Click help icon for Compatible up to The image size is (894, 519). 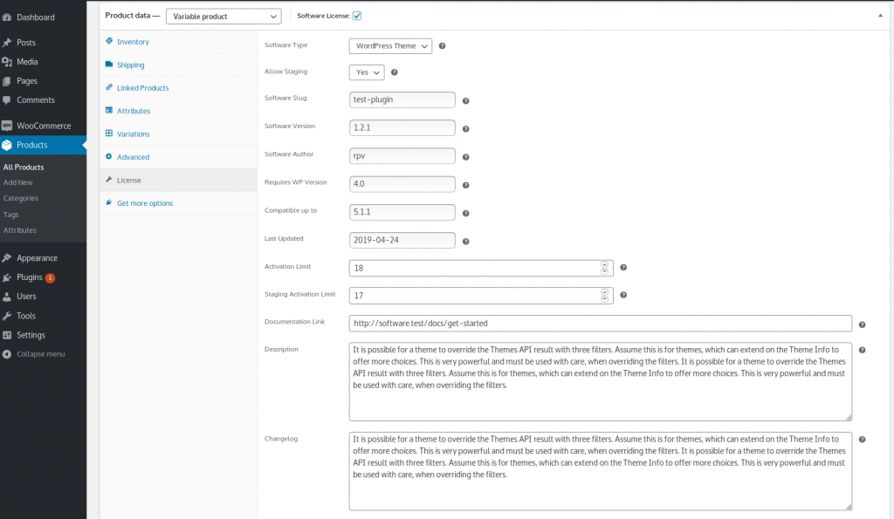pyautogui.click(x=466, y=213)
